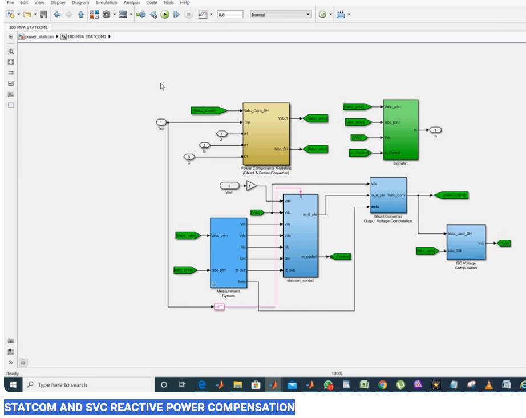This screenshot has height=418, width=526.
Task: Open the View menu
Action: tap(39, 2)
